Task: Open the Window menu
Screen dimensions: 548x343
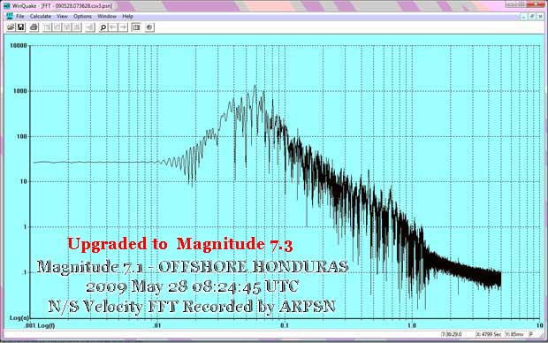Action: point(107,17)
